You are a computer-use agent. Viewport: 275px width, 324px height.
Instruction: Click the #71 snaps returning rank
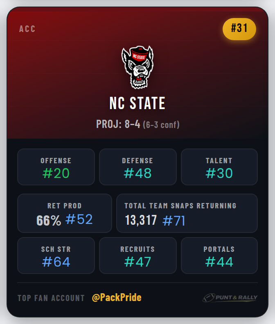click(174, 221)
